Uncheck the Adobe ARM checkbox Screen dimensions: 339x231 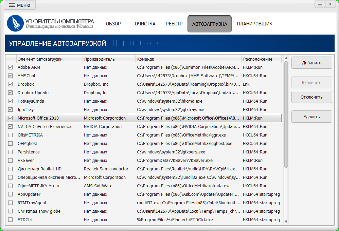click(x=11, y=67)
